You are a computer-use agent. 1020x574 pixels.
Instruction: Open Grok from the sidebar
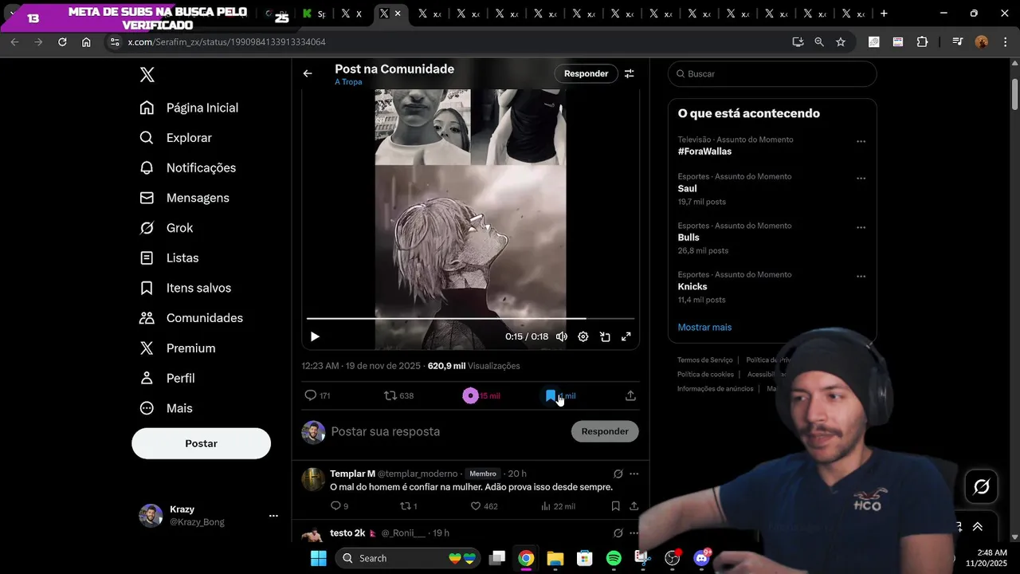pyautogui.click(x=167, y=228)
